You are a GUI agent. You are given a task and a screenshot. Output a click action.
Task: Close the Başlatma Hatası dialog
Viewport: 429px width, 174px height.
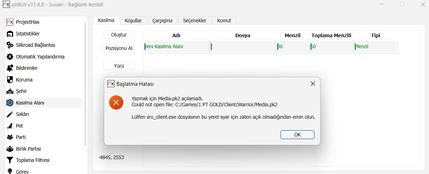(312, 84)
